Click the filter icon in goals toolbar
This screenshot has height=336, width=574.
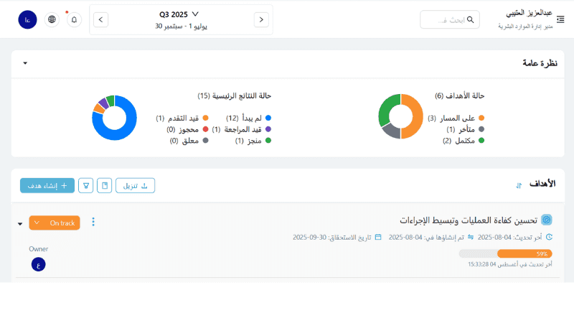coord(86,186)
